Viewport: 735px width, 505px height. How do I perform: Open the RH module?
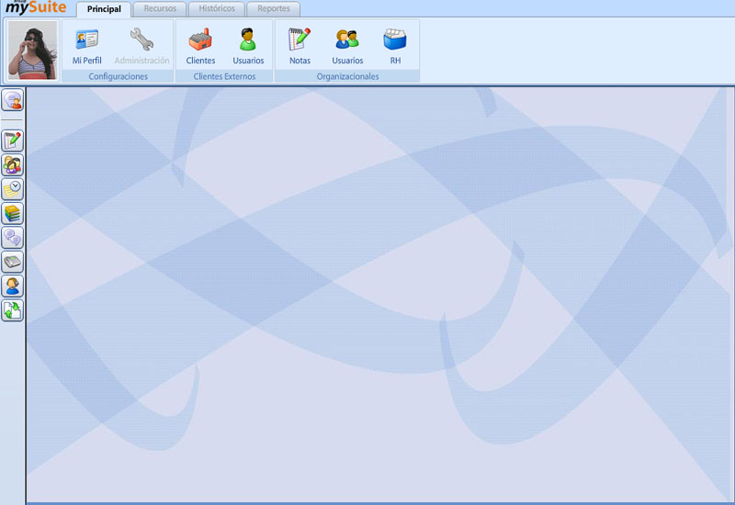[395, 46]
